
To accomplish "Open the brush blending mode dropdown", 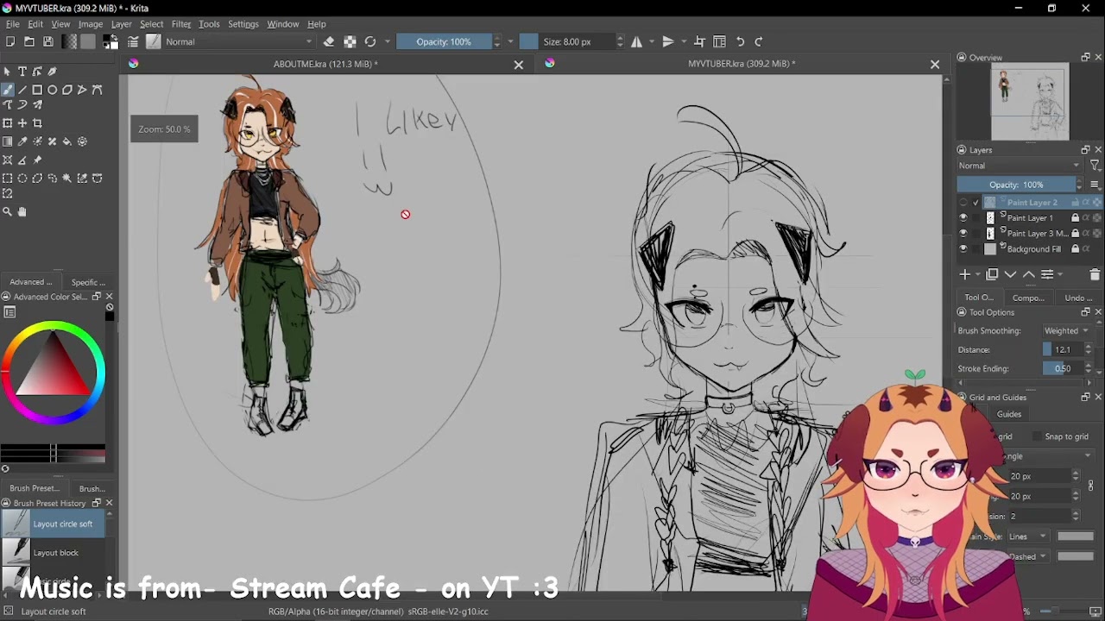I will 239,41.
